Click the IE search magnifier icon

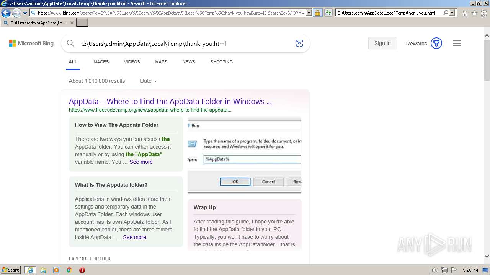pyautogui.click(x=446, y=13)
